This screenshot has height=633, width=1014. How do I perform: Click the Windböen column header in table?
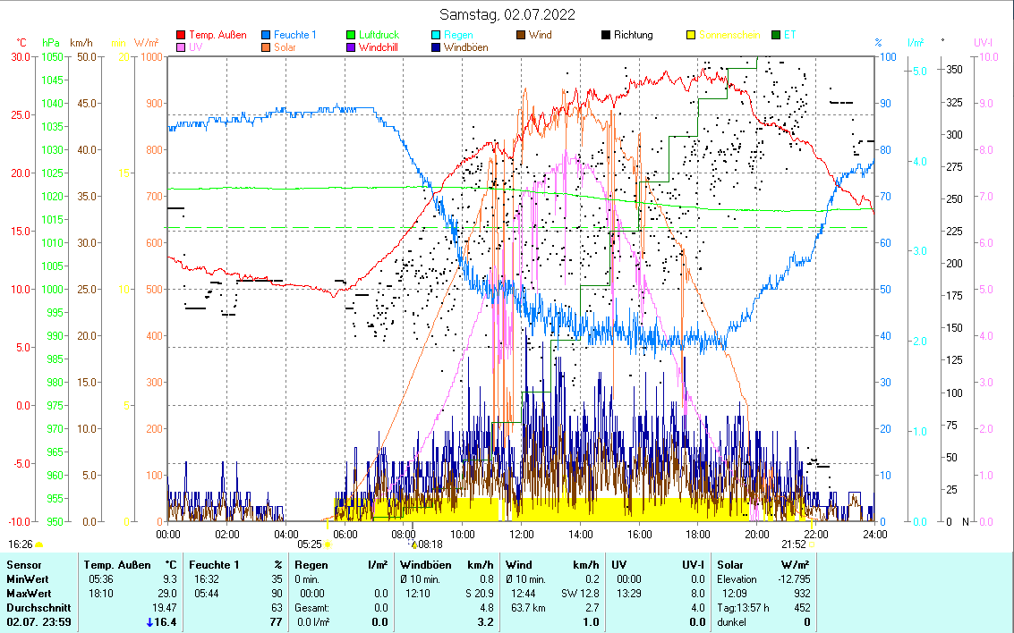424,565
